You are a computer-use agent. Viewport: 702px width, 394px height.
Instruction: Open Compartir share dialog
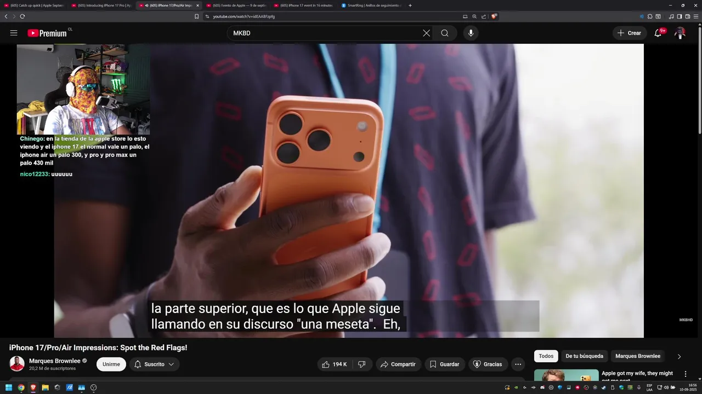pos(399,364)
